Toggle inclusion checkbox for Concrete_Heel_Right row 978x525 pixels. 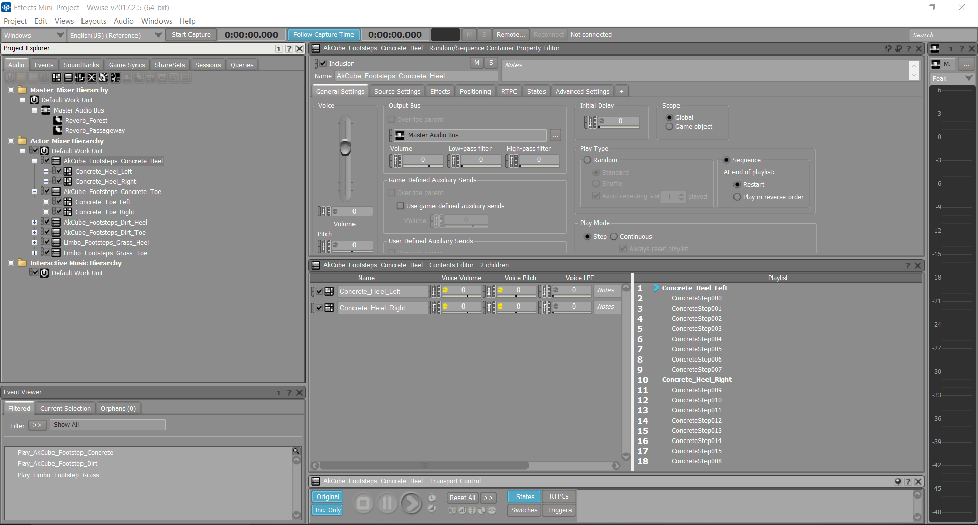tap(319, 308)
